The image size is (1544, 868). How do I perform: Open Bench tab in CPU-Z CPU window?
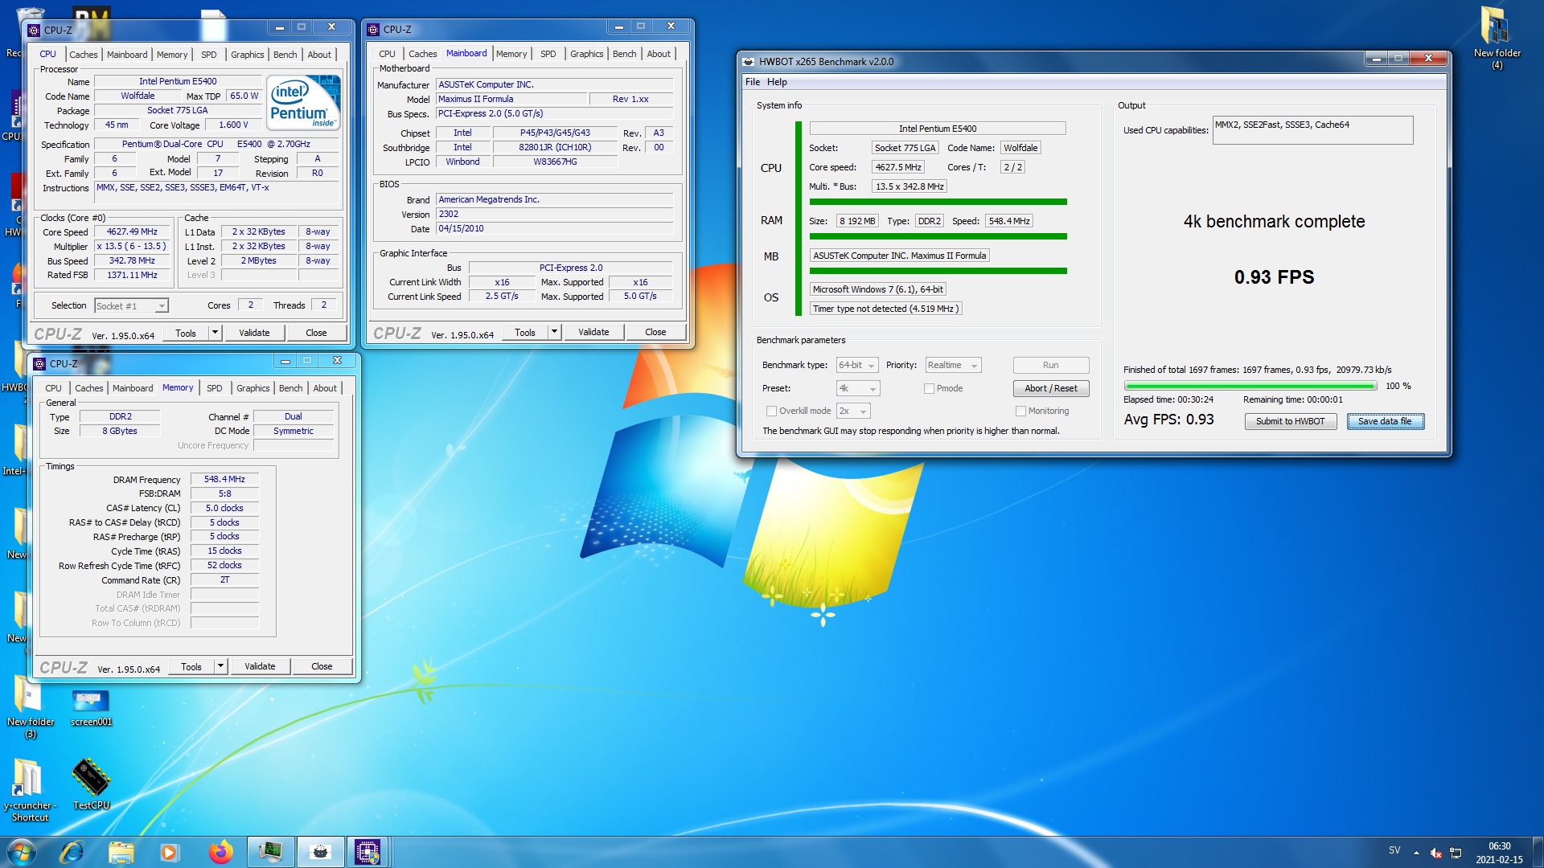(285, 55)
